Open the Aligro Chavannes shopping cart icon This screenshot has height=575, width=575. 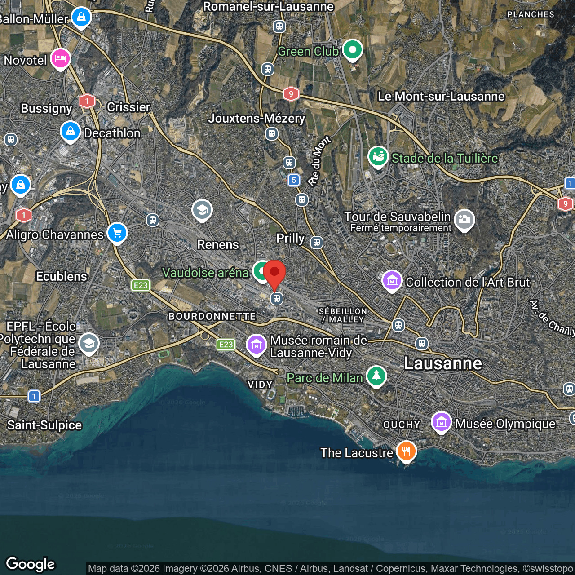tap(117, 233)
